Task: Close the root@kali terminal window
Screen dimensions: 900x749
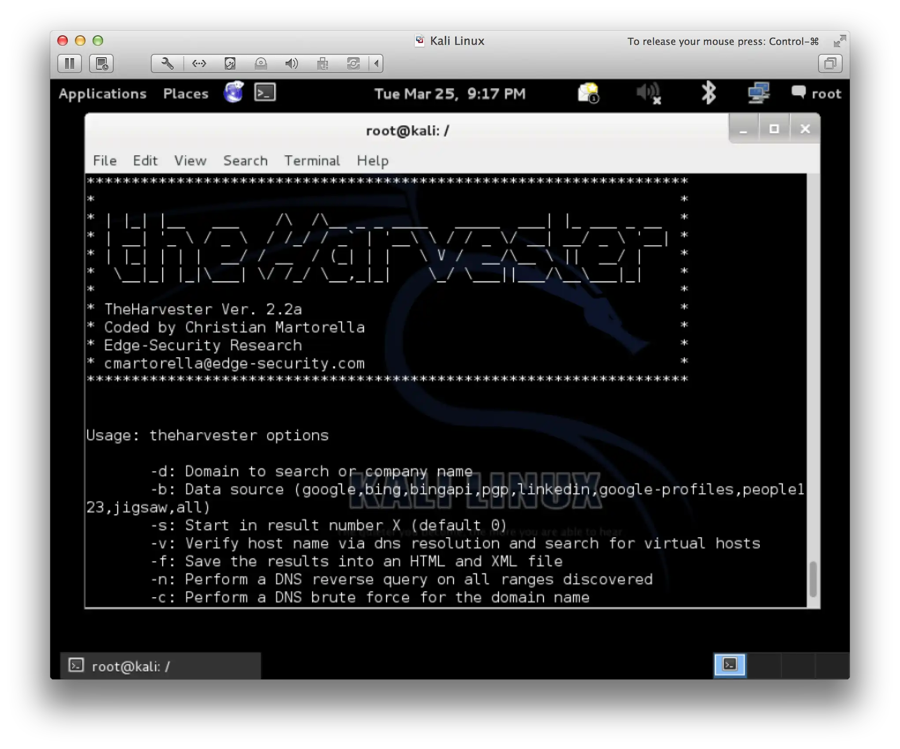Action: 805,129
